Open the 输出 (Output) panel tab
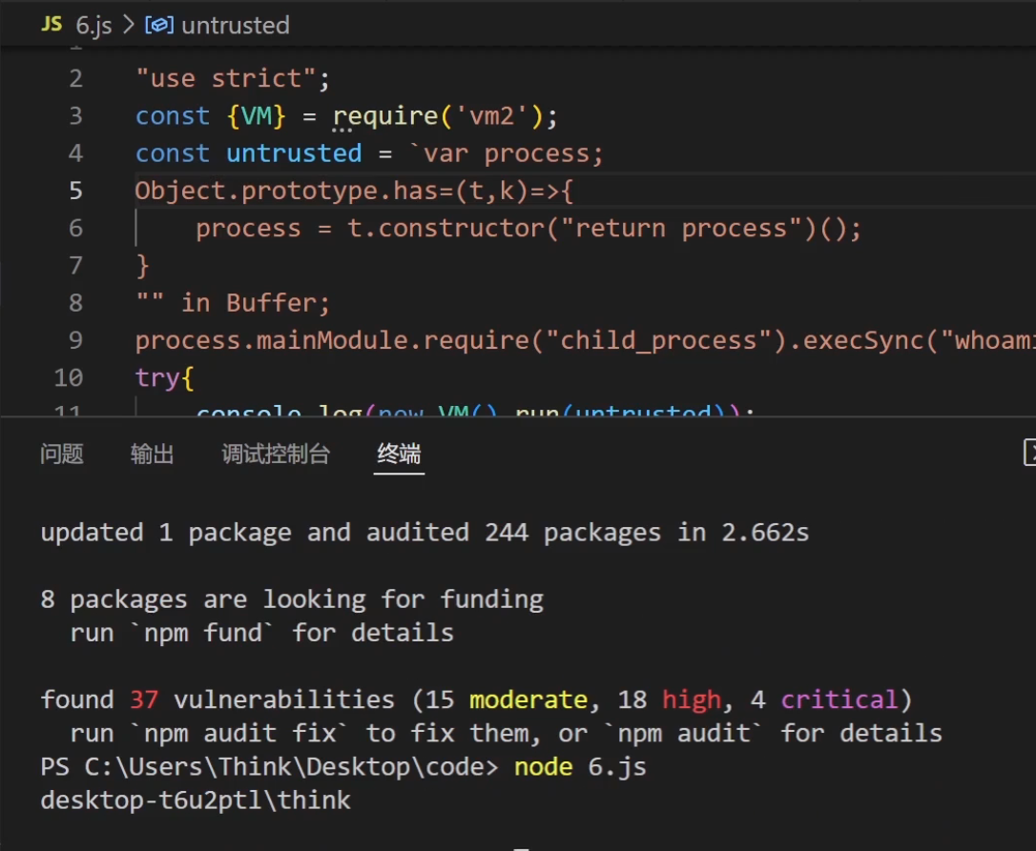 pyautogui.click(x=152, y=455)
